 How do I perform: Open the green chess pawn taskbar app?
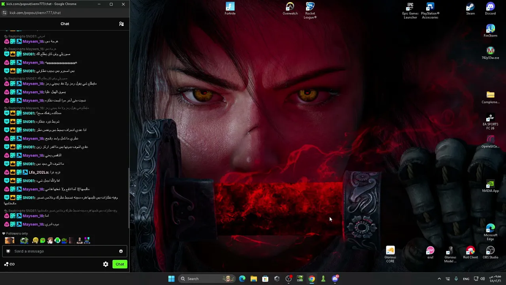(x=323, y=279)
